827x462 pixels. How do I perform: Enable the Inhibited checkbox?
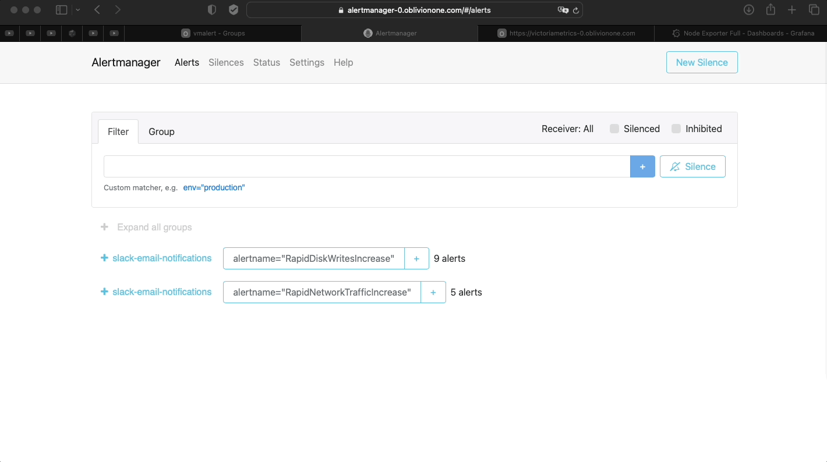point(676,129)
